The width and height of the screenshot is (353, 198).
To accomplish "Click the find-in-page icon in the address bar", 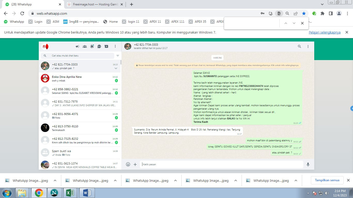I will tap(279, 13).
